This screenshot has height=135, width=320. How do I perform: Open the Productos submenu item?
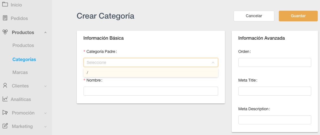click(23, 46)
